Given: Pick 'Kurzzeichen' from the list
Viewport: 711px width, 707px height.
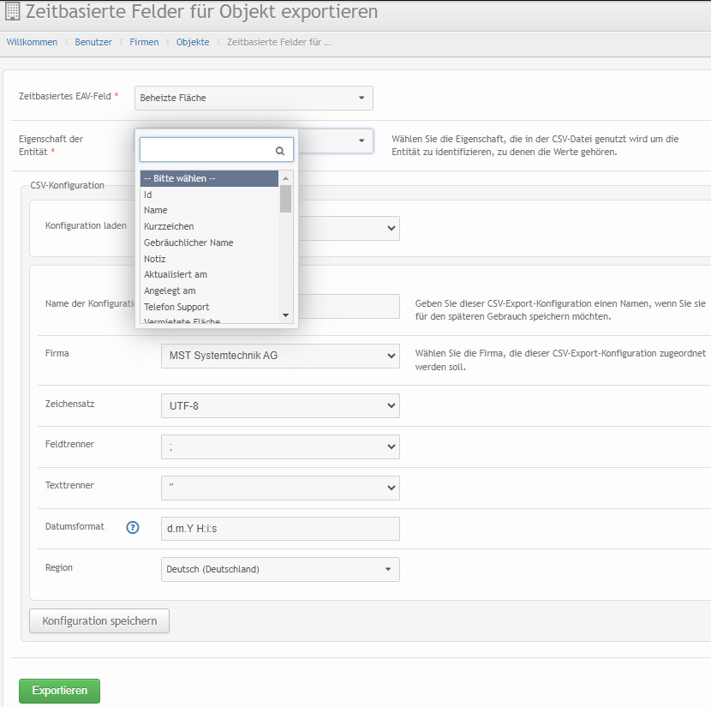Looking at the screenshot, I should click(209, 226).
